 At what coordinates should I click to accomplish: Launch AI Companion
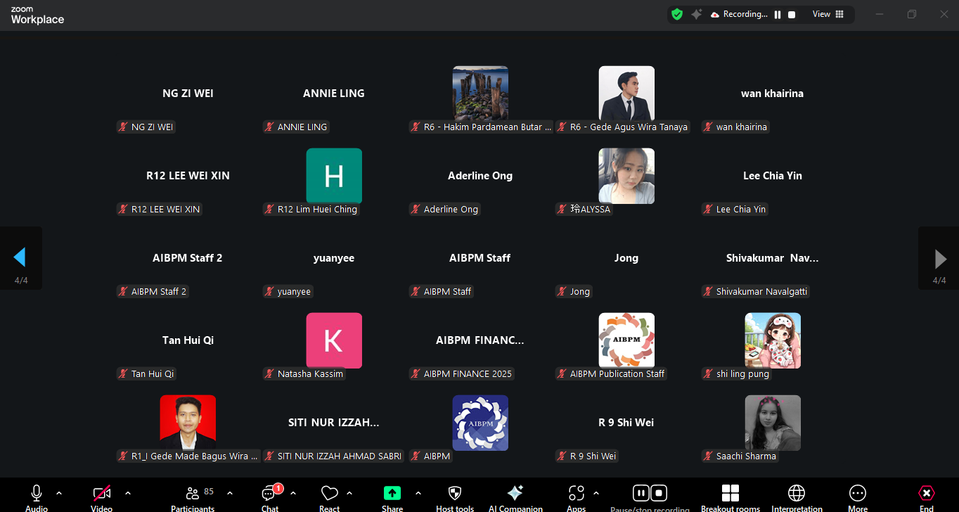tap(515, 495)
